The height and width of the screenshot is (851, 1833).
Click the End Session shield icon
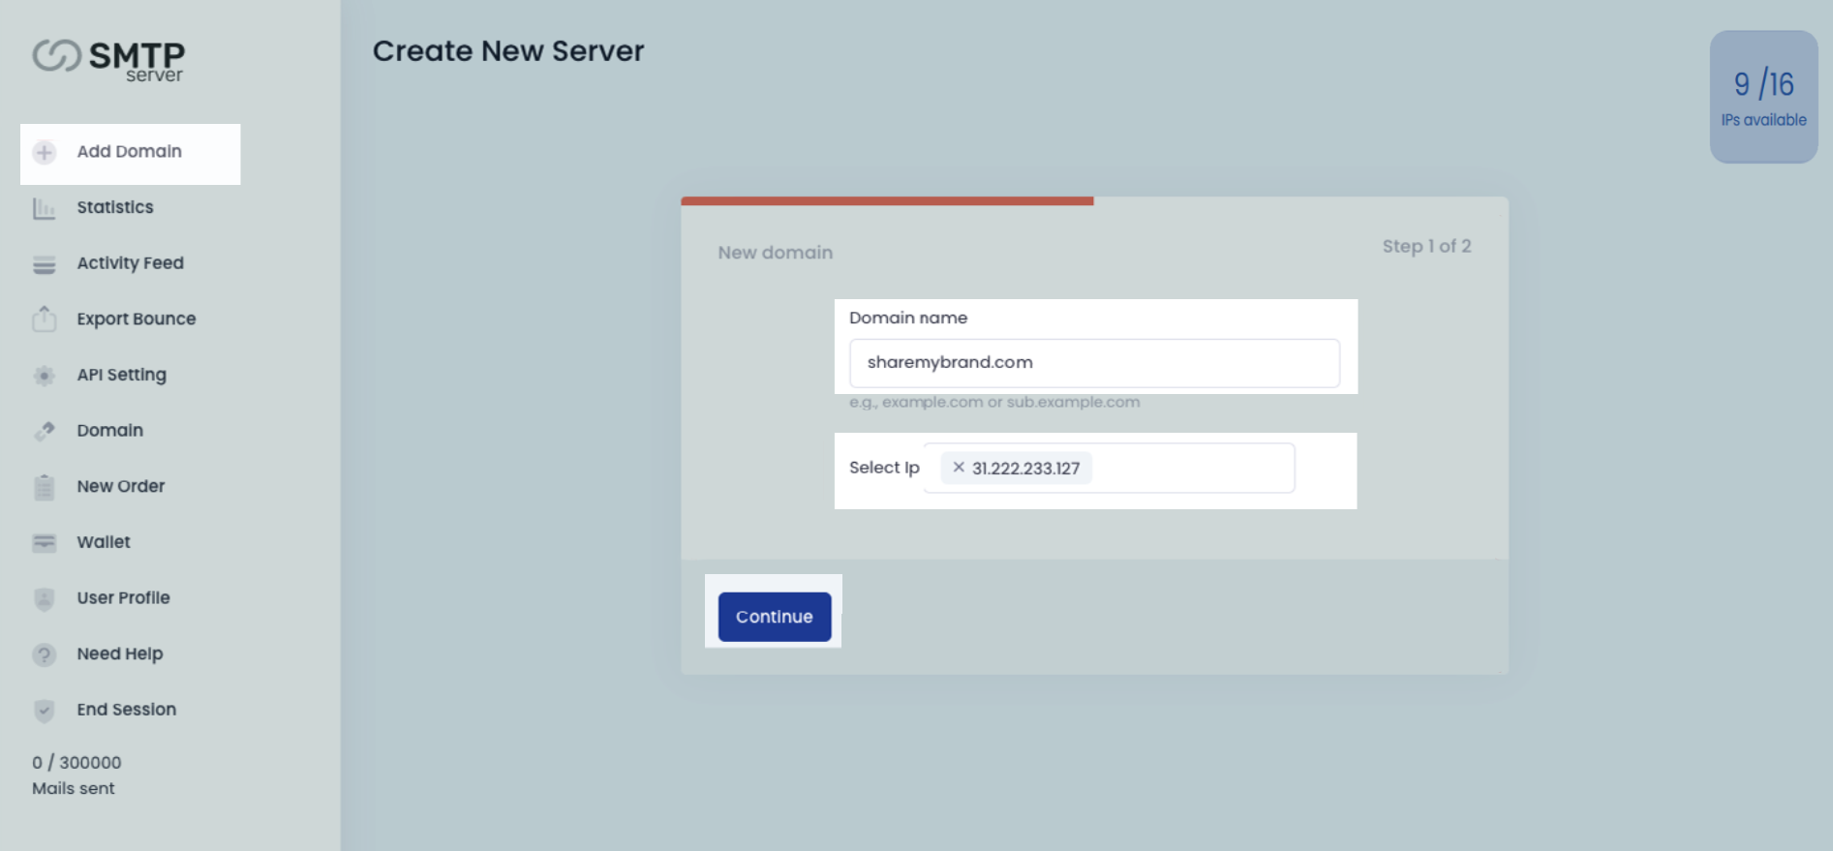pyautogui.click(x=45, y=711)
